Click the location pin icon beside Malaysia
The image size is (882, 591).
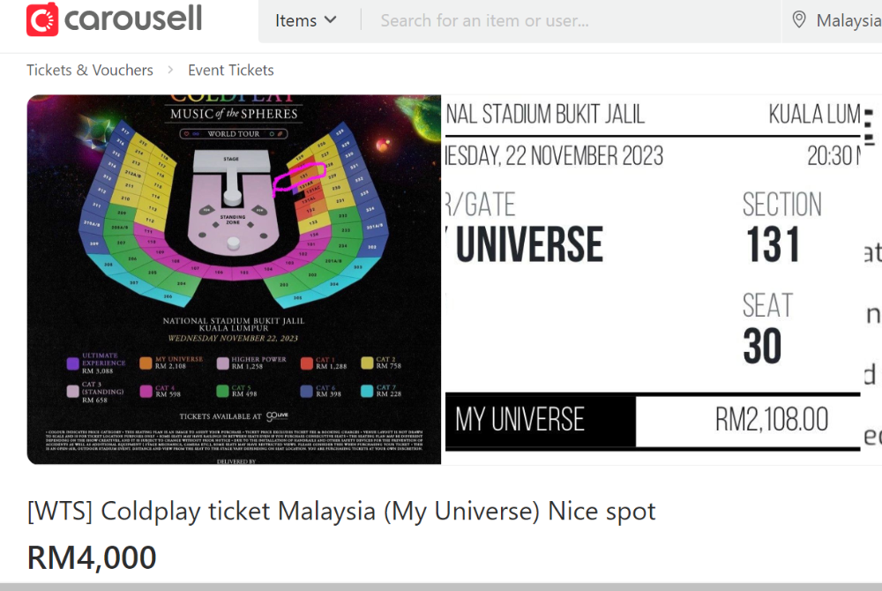[801, 20]
